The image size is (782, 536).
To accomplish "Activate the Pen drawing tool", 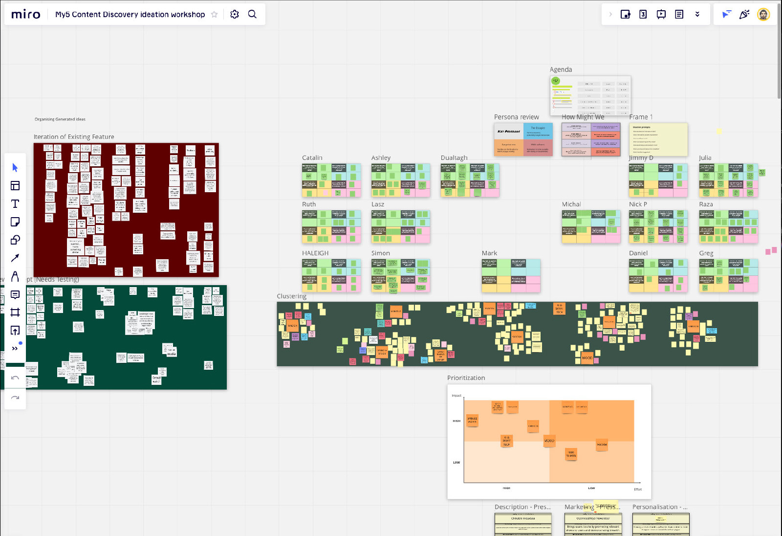I will point(15,276).
